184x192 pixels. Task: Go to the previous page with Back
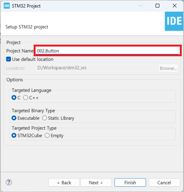pyautogui.click(x=64, y=183)
